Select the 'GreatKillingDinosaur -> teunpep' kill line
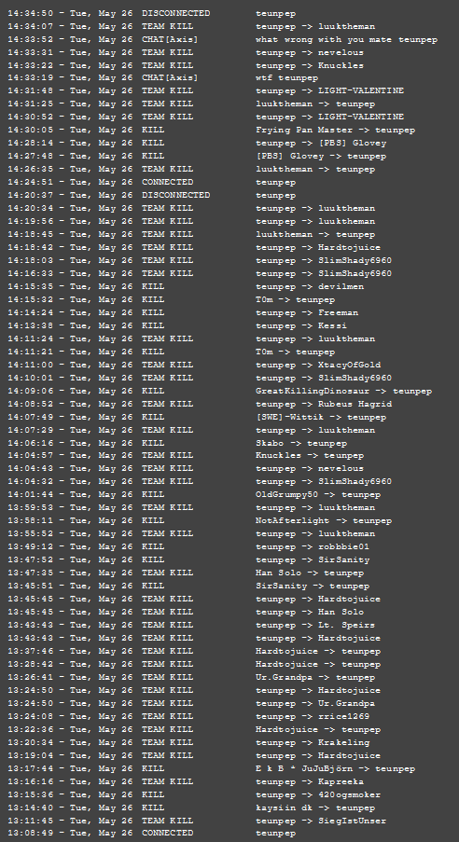This screenshot has width=459, height=842. click(219, 392)
